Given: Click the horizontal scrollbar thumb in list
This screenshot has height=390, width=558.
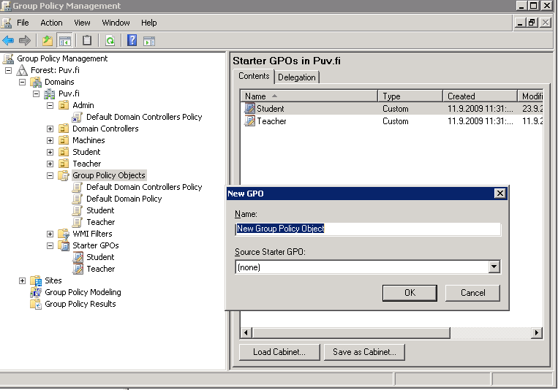Looking at the screenshot, I should click(351, 333).
